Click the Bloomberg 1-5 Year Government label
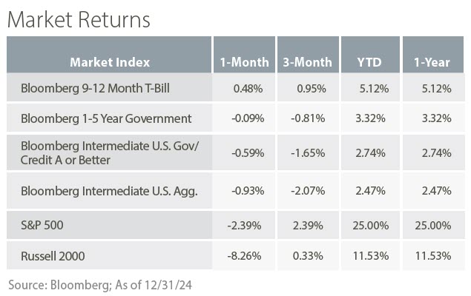 [106, 118]
